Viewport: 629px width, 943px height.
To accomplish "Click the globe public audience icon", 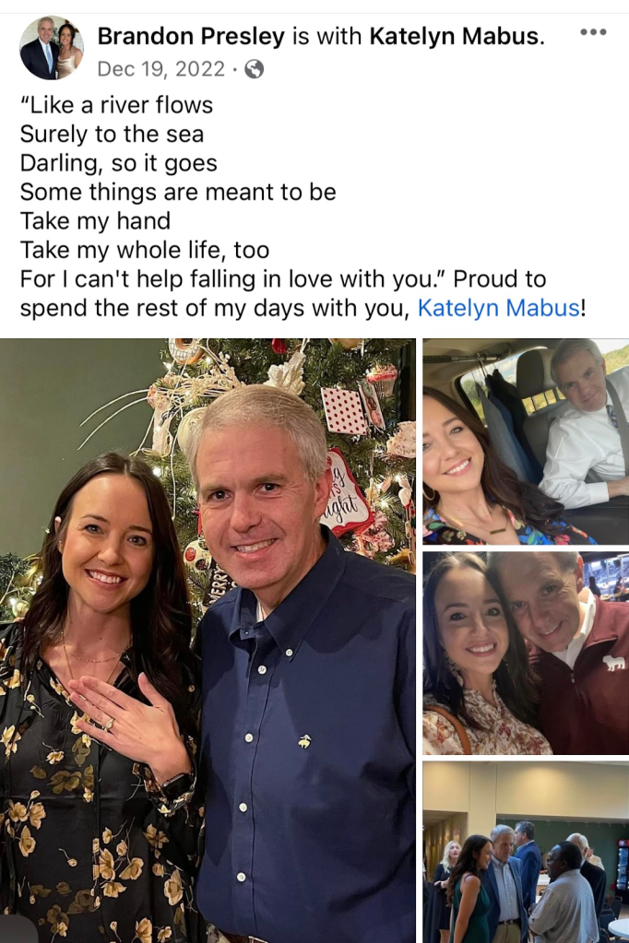I will point(254,69).
